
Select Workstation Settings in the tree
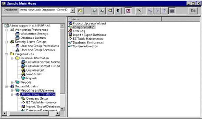(x=34, y=34)
